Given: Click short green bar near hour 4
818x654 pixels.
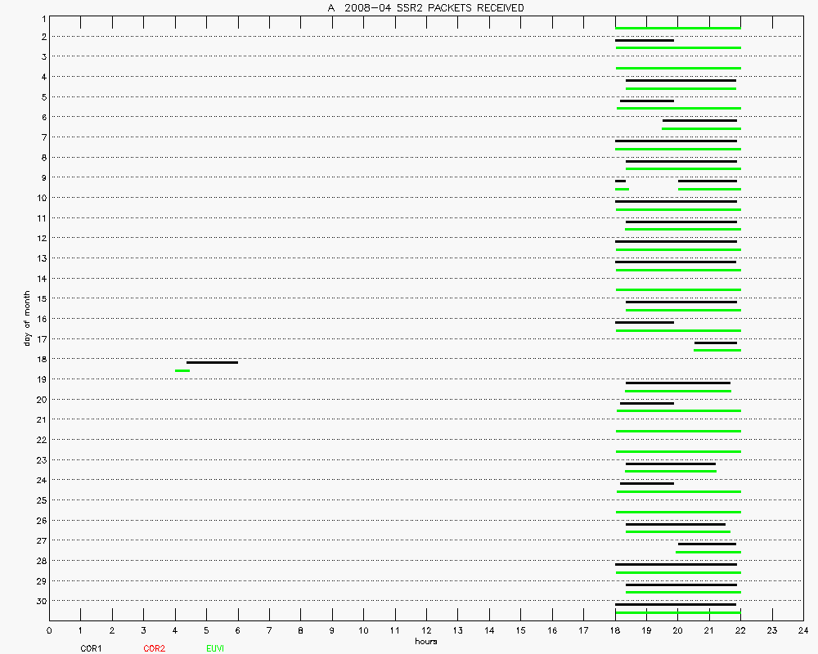Looking at the screenshot, I should [182, 370].
